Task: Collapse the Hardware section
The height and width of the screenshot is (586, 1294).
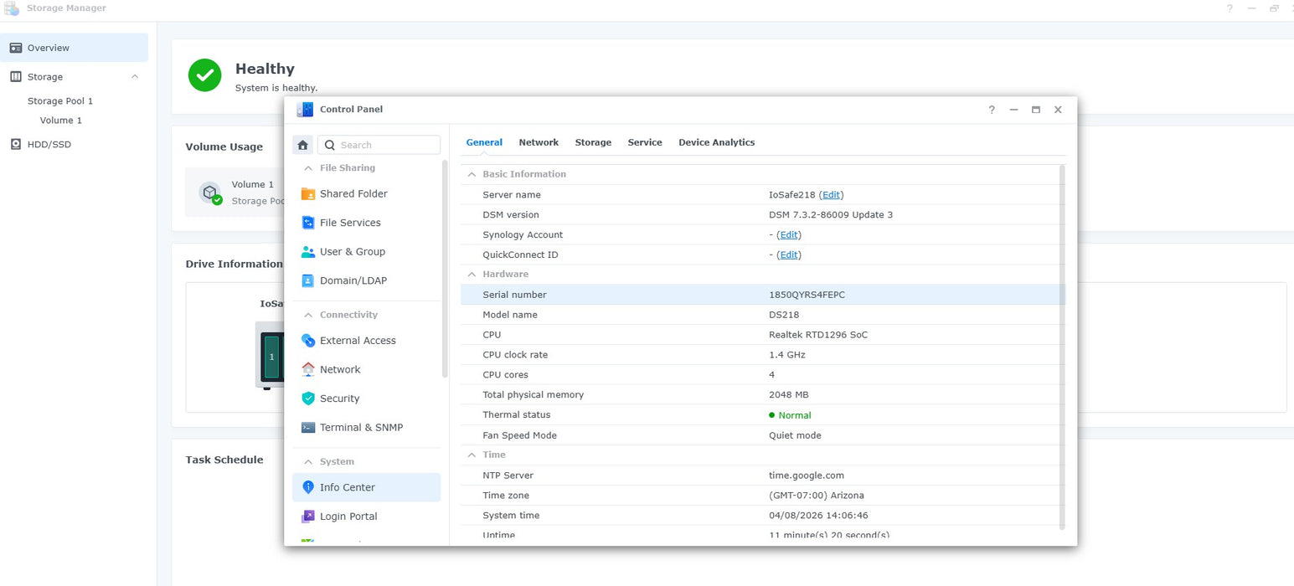Action: coord(472,275)
